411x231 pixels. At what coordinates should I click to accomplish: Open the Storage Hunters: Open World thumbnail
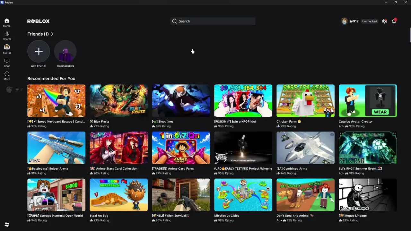tap(56, 195)
